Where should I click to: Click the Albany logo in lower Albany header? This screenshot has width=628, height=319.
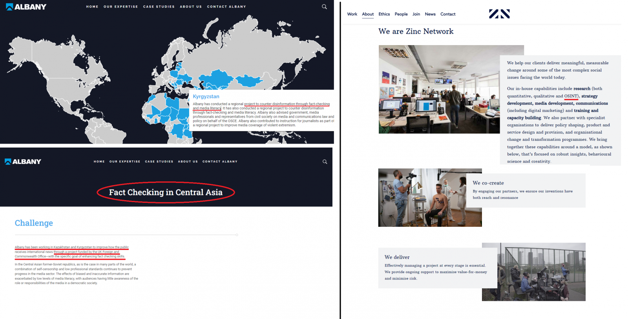[23, 162]
